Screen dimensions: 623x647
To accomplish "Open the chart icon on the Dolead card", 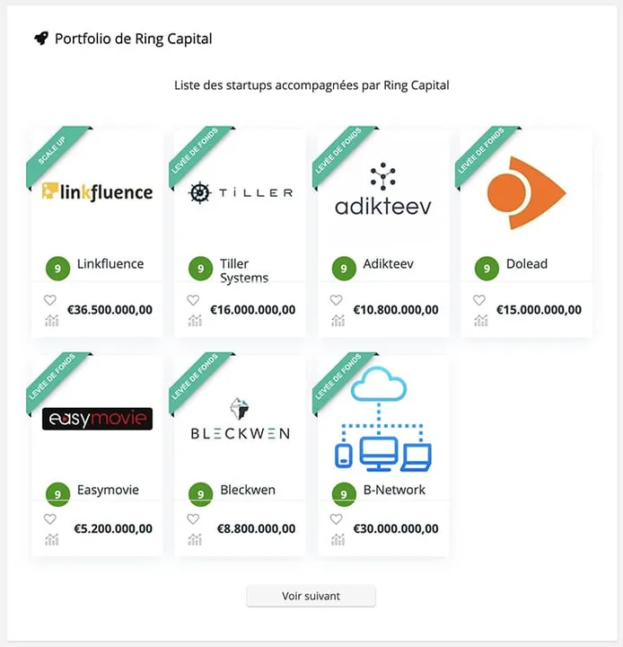I will (x=480, y=321).
